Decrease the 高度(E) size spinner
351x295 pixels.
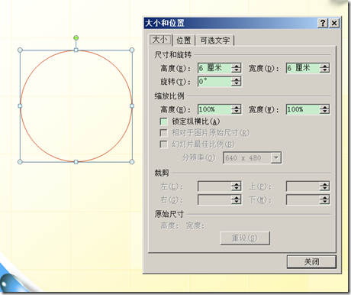(237, 70)
